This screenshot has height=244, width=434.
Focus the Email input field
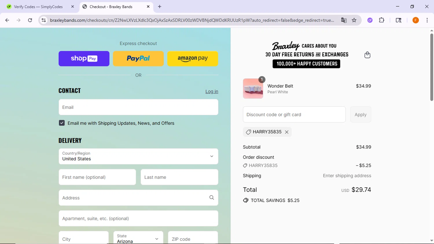[138, 107]
